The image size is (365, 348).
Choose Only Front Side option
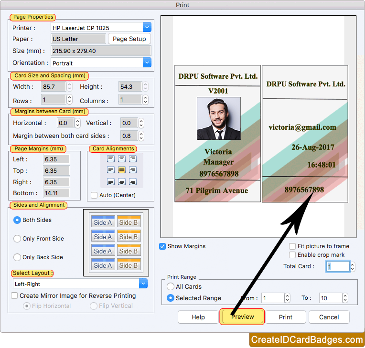pos(17,239)
